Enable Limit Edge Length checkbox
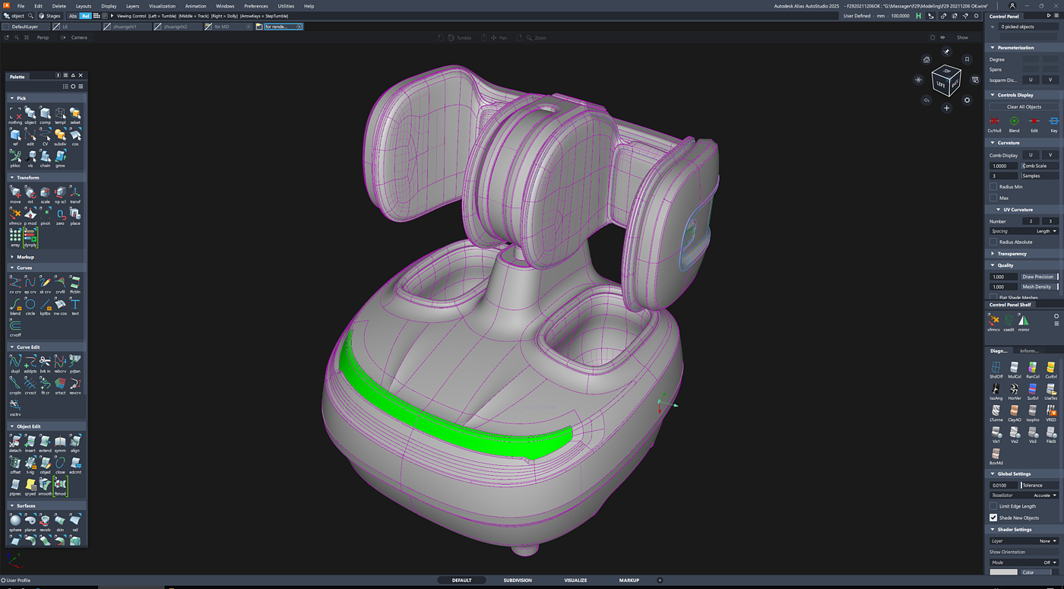Image resolution: width=1064 pixels, height=589 pixels. (x=993, y=506)
